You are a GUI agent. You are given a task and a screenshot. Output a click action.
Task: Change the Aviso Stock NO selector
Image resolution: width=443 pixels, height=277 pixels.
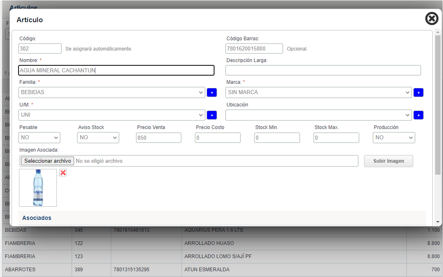point(98,138)
